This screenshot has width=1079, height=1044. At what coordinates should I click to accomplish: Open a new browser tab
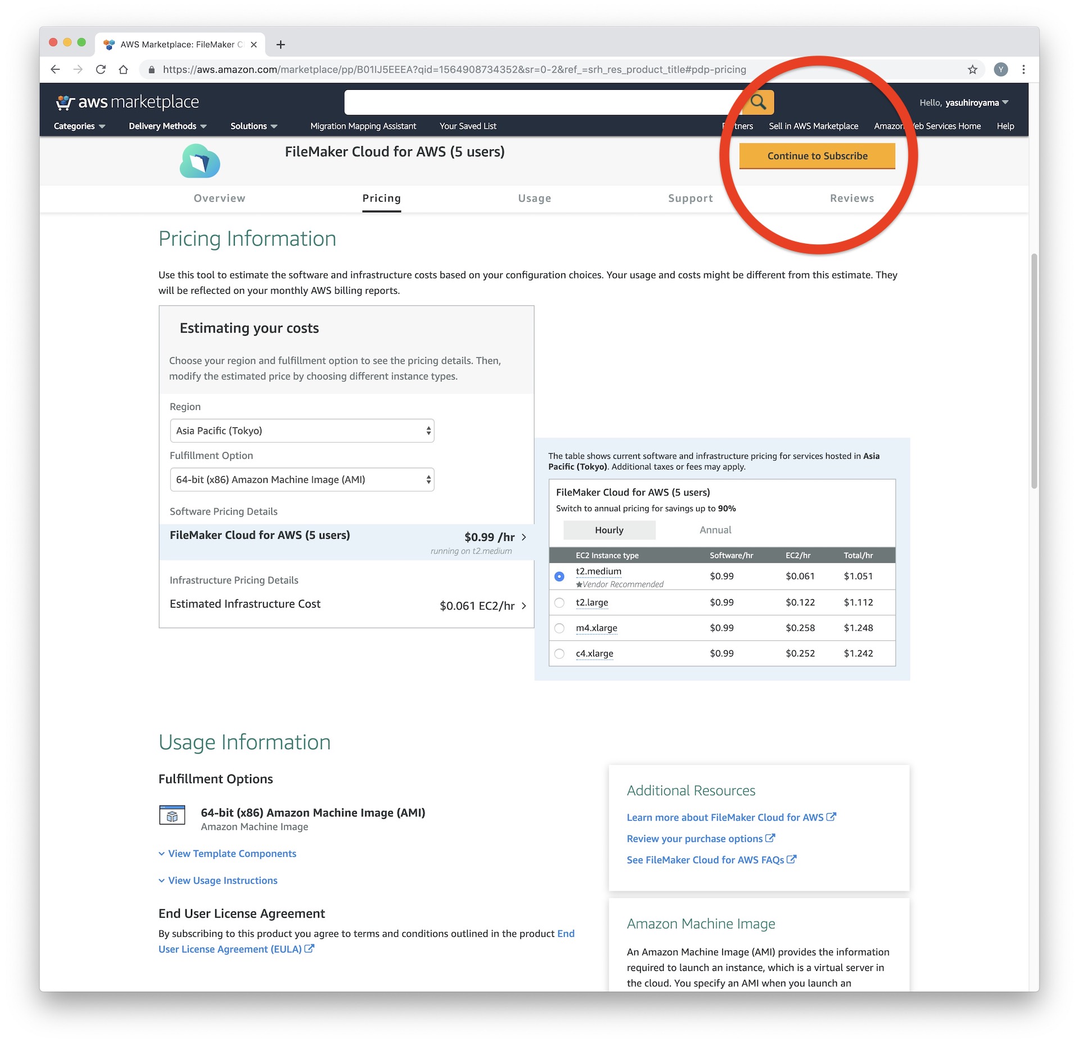pos(280,44)
